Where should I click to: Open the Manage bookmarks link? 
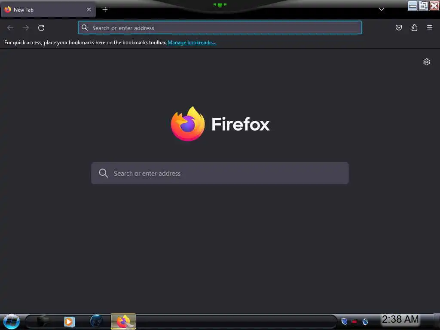(192, 43)
